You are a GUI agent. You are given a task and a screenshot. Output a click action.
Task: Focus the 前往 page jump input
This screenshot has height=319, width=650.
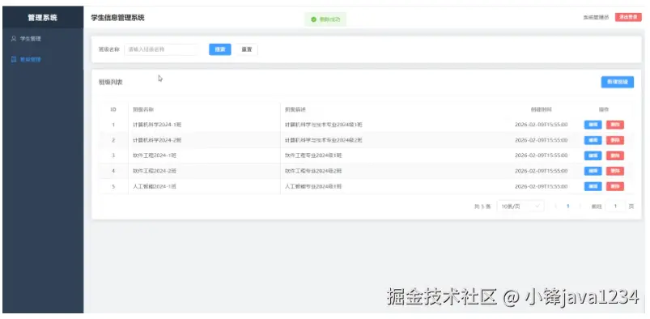point(615,206)
